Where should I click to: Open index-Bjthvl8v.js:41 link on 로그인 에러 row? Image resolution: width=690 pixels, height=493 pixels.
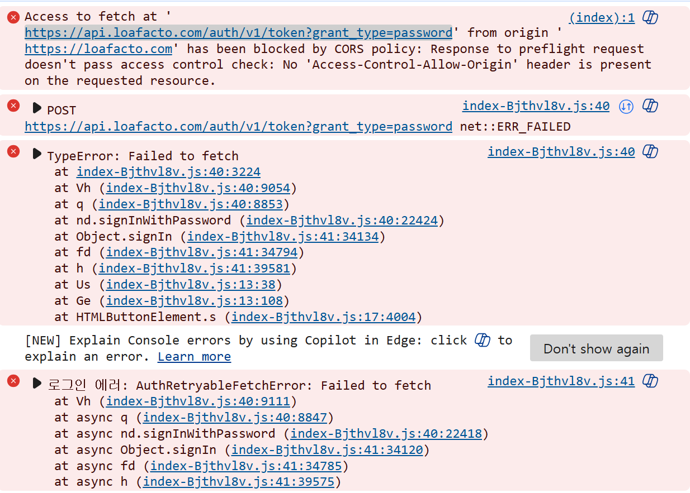click(561, 381)
